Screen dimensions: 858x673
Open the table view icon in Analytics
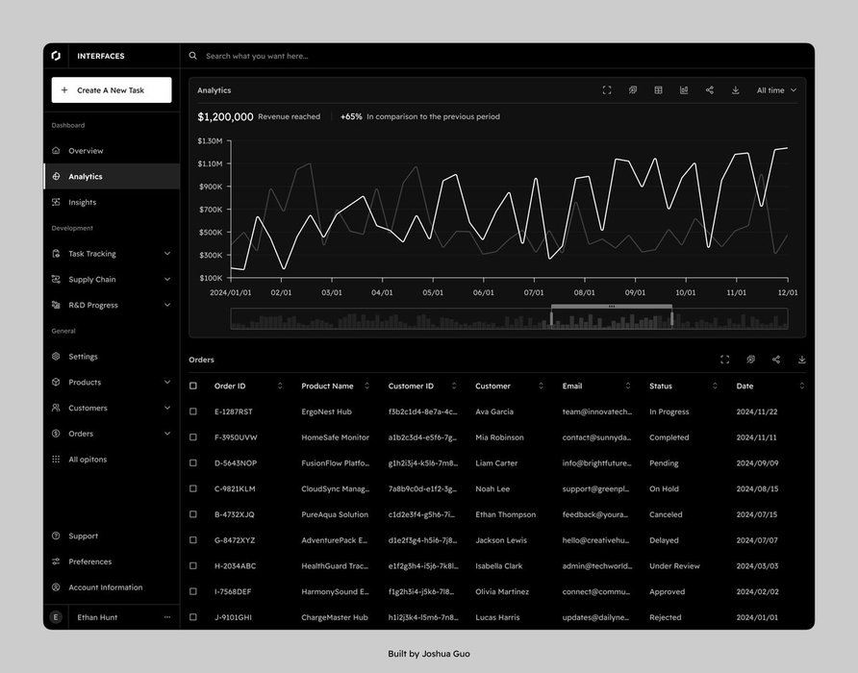pyautogui.click(x=658, y=90)
